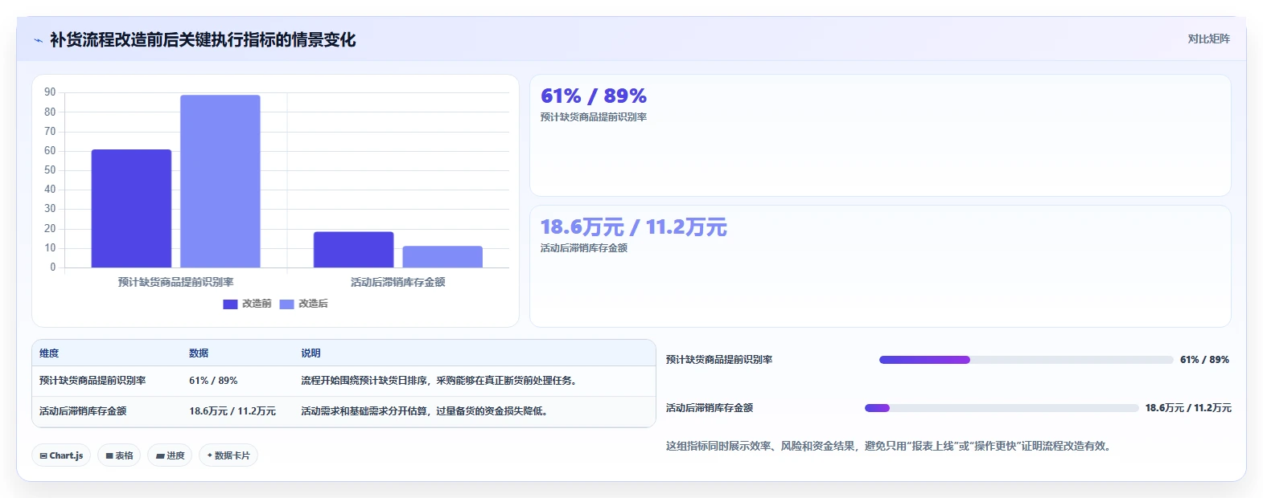Click the 数据 column header
The width and height of the screenshot is (1263, 498).
click(x=199, y=353)
